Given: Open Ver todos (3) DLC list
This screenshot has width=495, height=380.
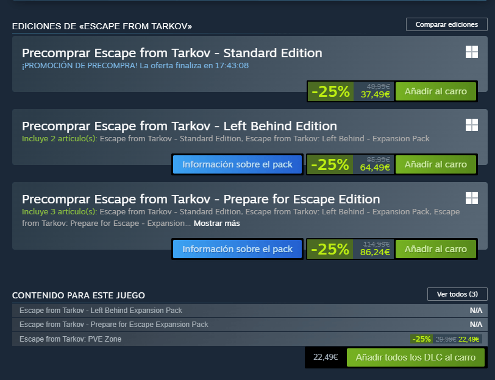Looking at the screenshot, I should [x=457, y=294].
